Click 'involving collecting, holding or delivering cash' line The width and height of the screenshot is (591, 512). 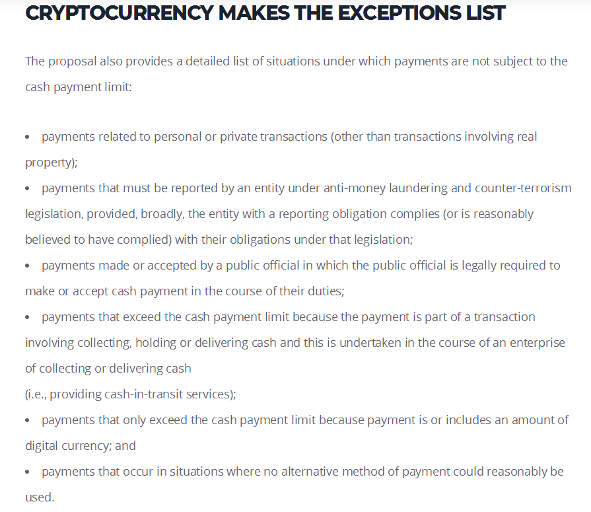[x=295, y=343]
